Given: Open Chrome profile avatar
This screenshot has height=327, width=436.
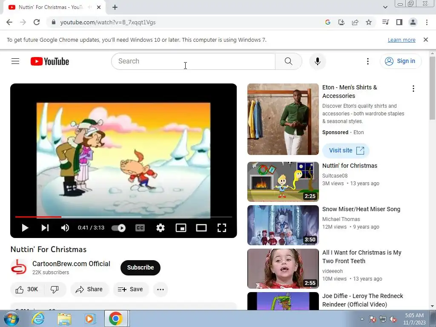Looking at the screenshot, I should point(413,22).
